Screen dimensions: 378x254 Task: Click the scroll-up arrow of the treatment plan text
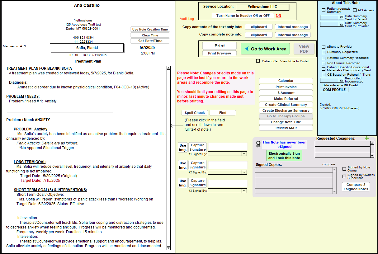click(168, 68)
